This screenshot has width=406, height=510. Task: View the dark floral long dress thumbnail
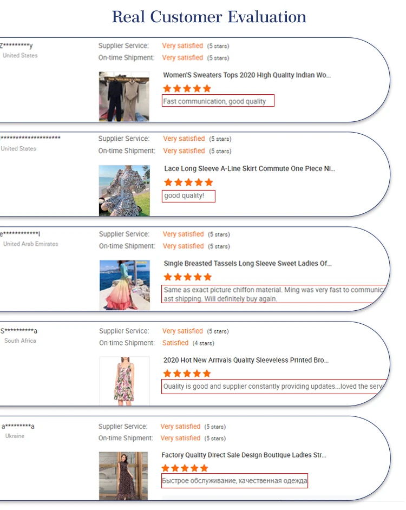[x=123, y=476]
